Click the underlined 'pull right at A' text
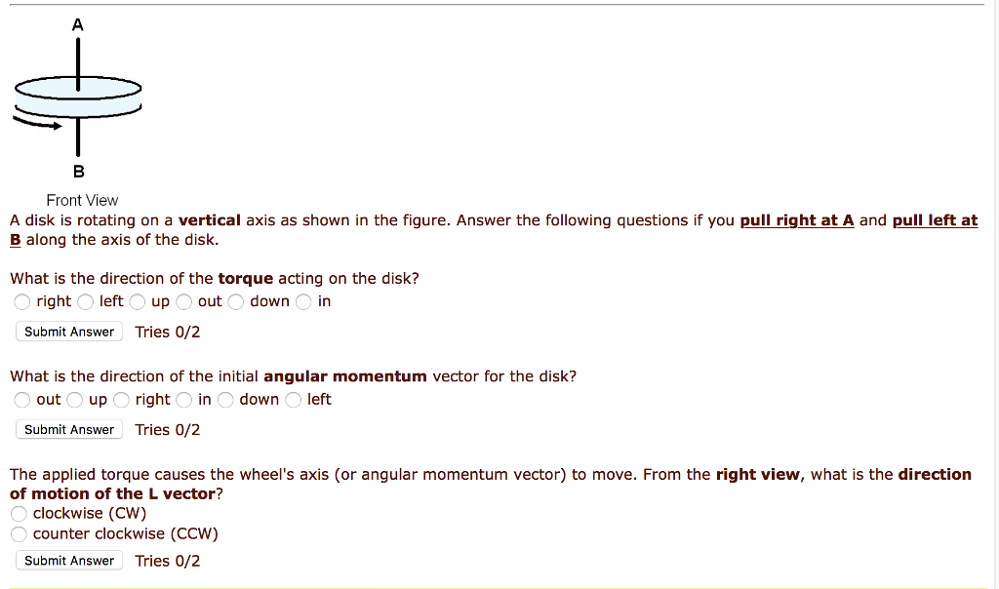 [797, 220]
